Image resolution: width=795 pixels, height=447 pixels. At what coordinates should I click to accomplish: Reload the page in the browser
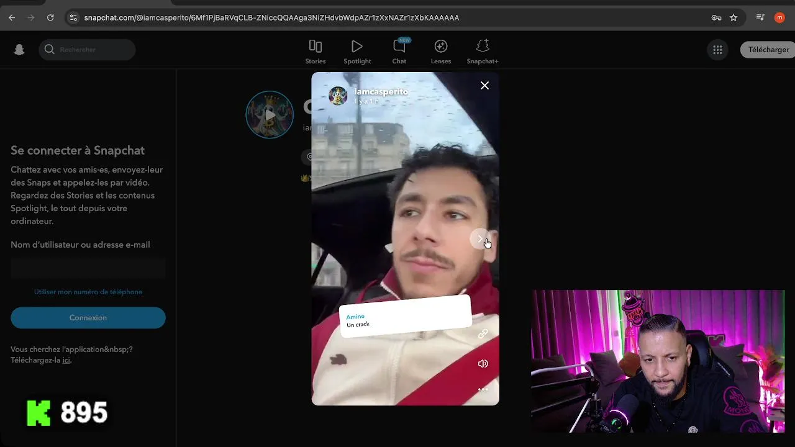pyautogui.click(x=50, y=18)
